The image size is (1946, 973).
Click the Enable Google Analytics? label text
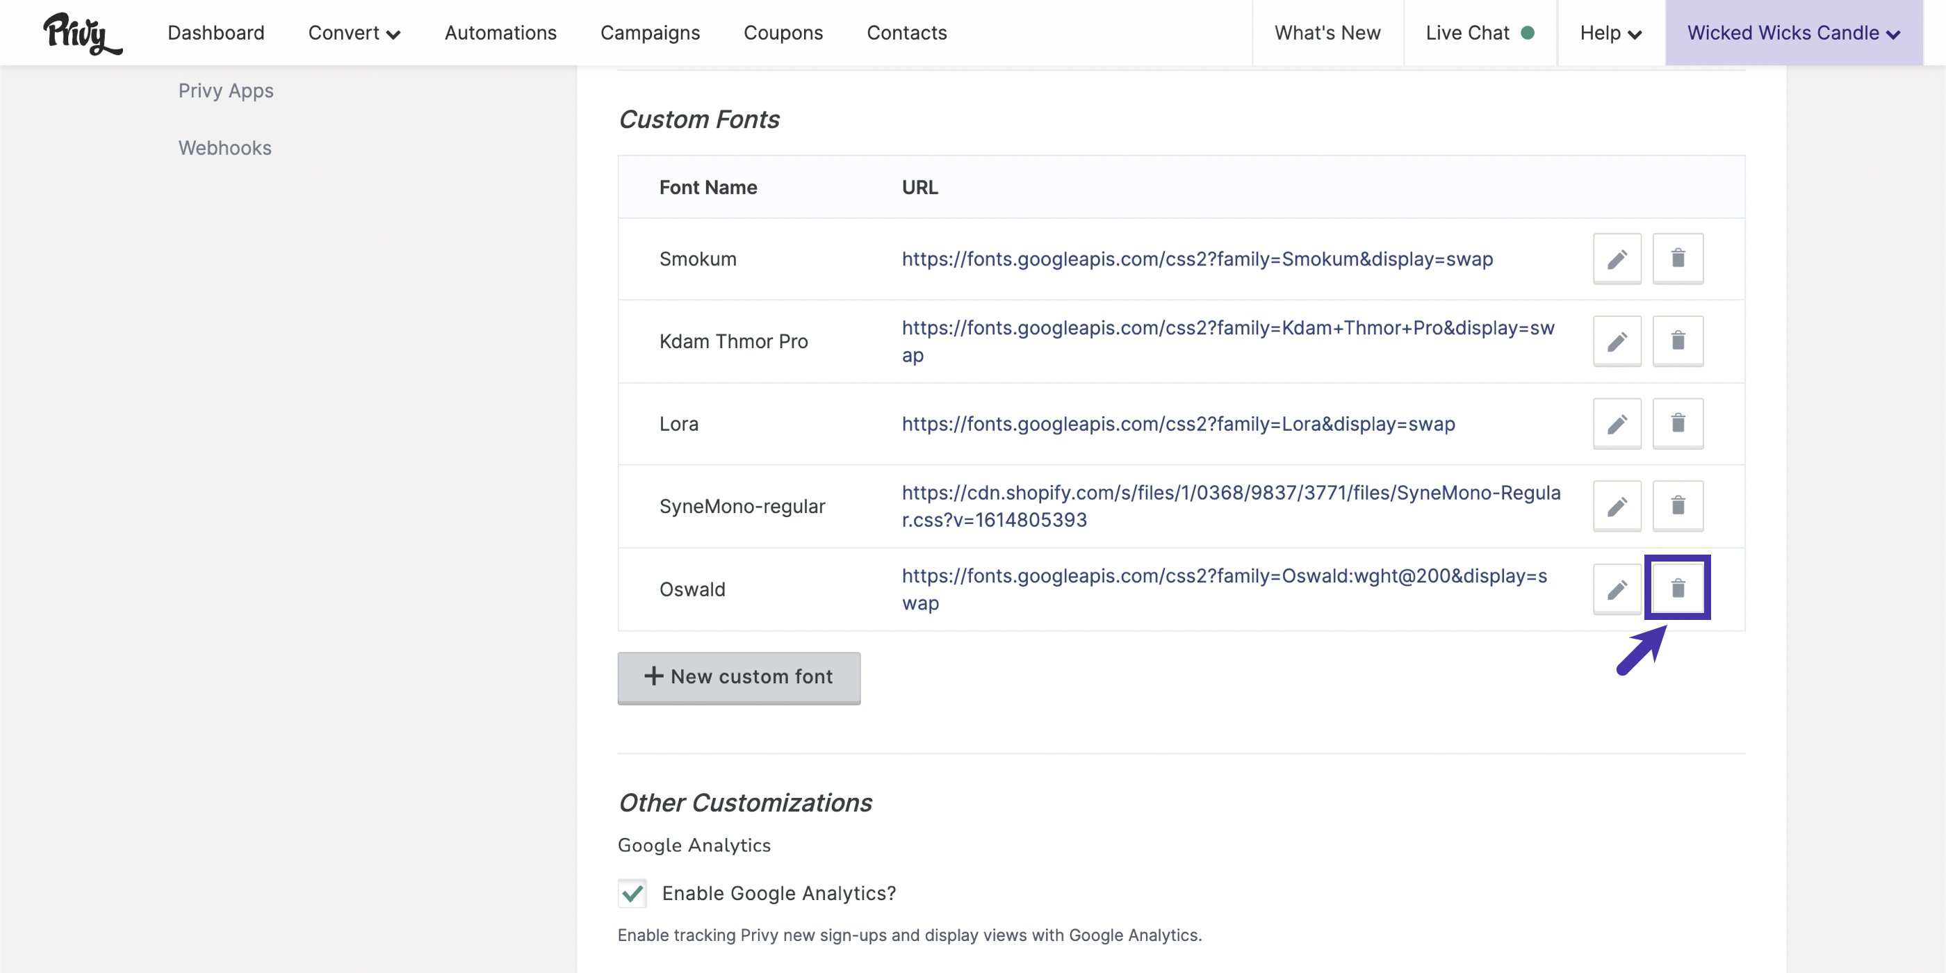coord(779,894)
